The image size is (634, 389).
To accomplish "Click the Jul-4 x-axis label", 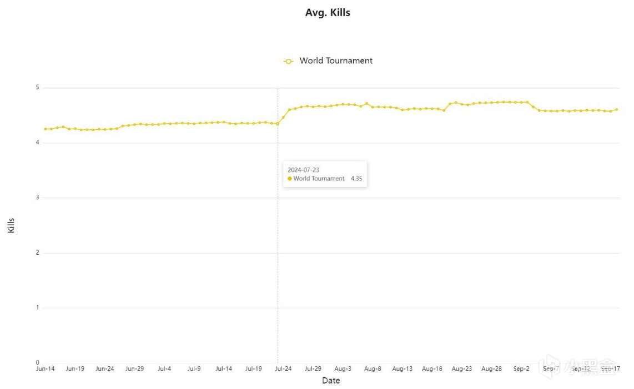I will click(x=164, y=368).
